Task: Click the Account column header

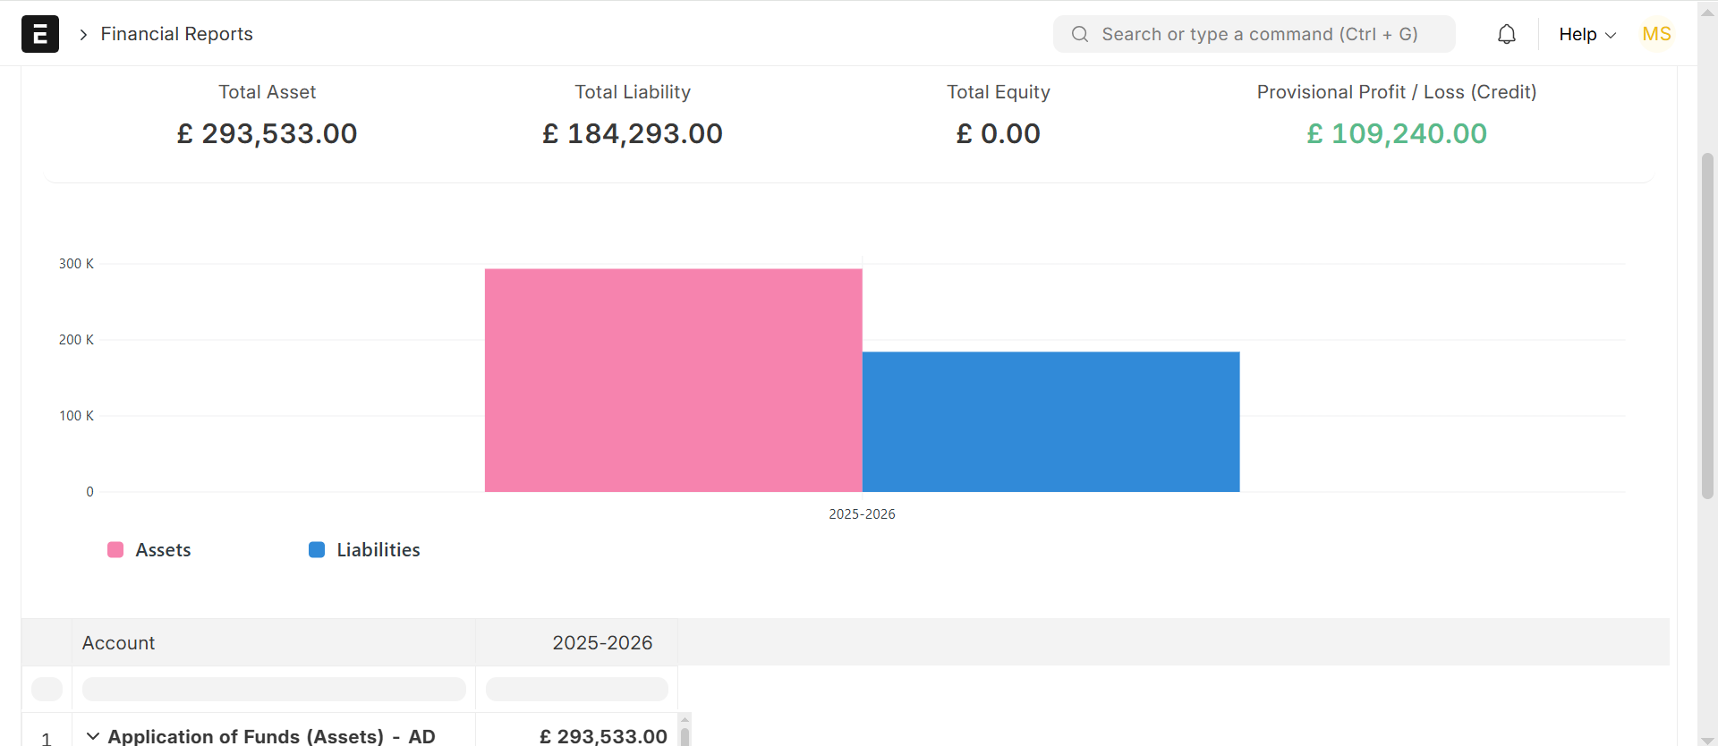Action: (119, 643)
